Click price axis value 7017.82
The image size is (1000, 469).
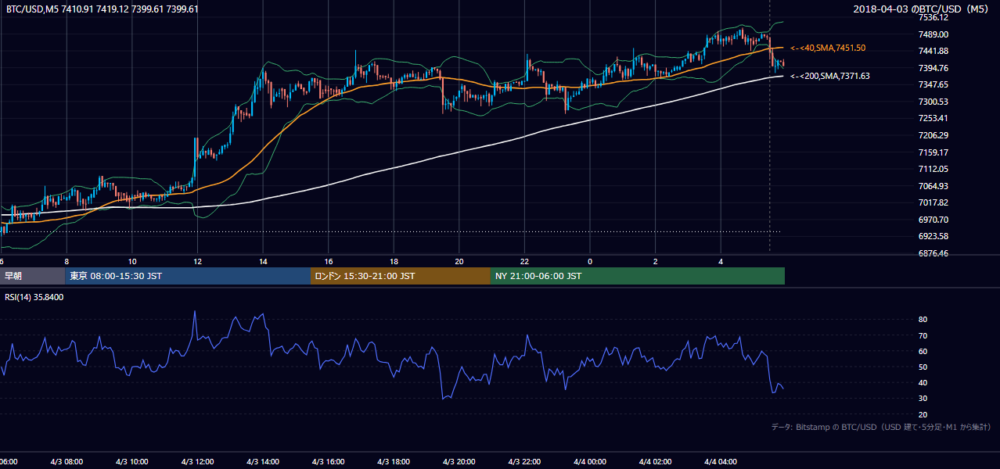click(933, 202)
